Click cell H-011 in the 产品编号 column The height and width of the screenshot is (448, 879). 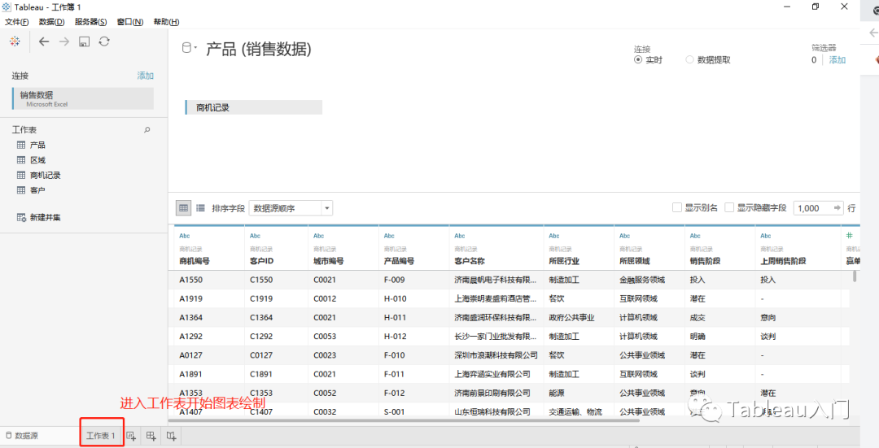click(396, 318)
